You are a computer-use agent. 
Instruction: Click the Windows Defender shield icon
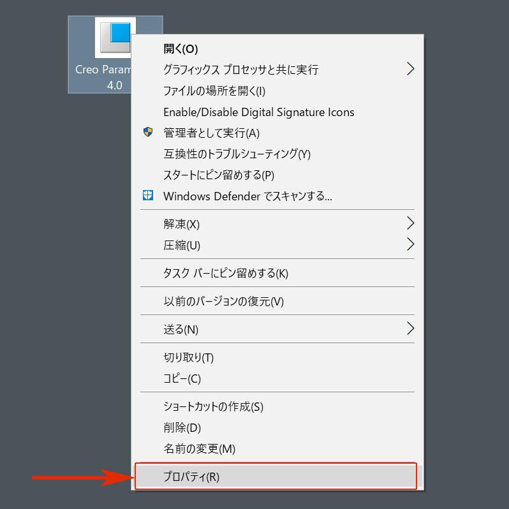tap(148, 196)
